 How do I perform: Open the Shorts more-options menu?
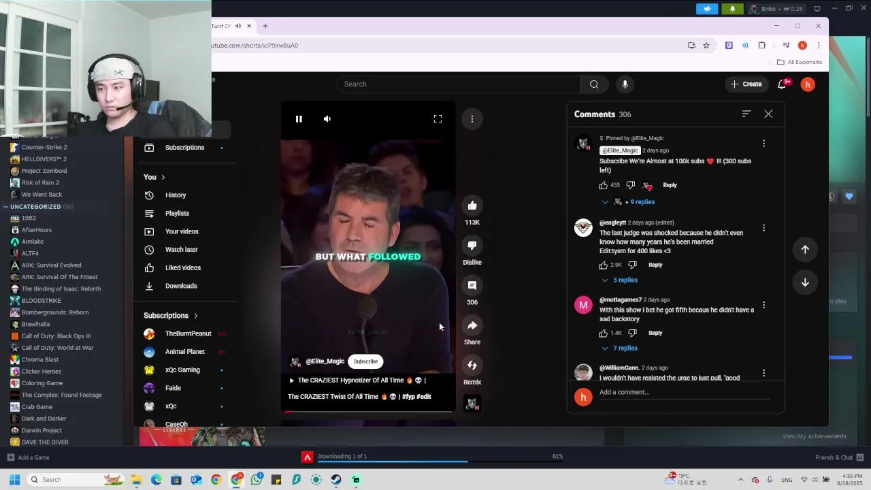472,119
